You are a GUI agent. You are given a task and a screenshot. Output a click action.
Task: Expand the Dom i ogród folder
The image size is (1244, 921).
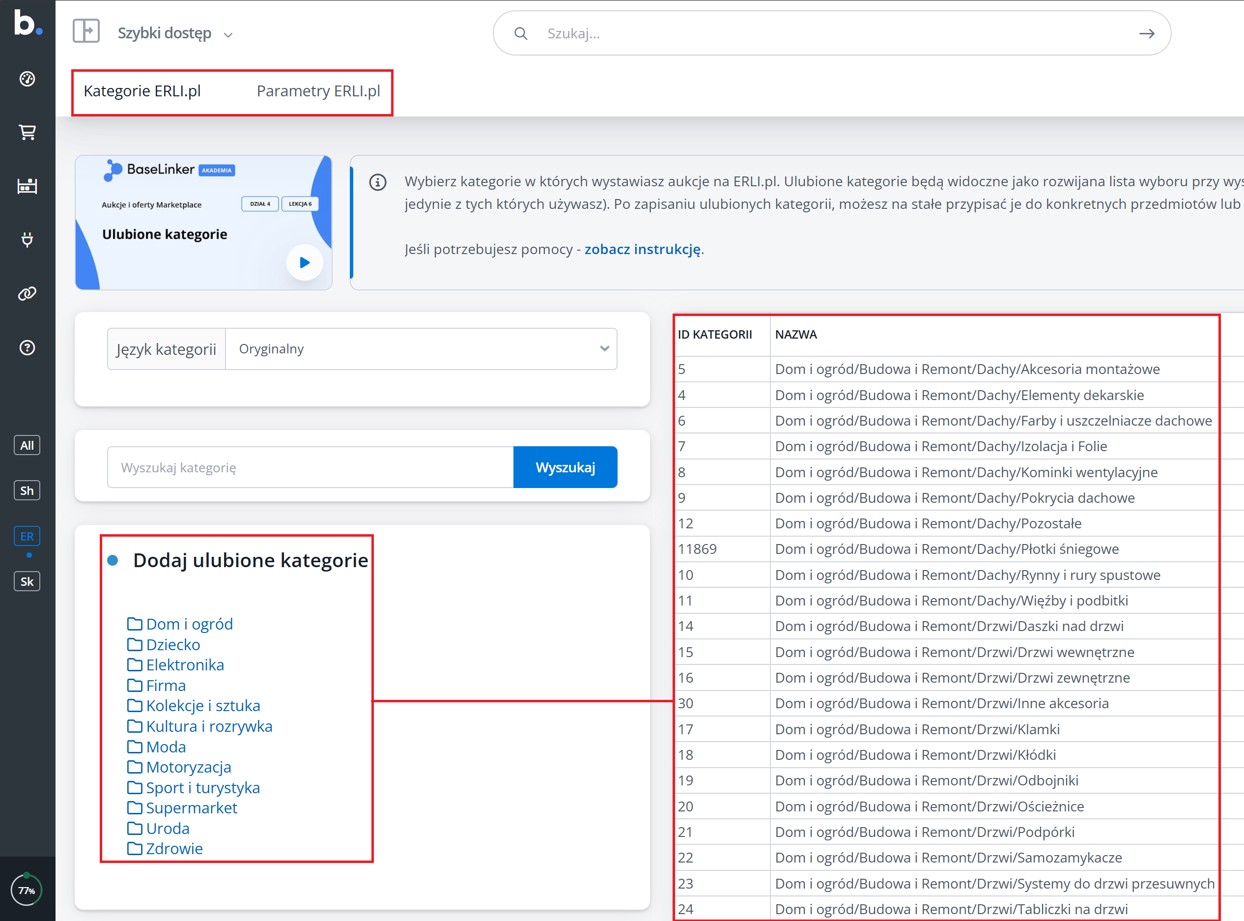tap(189, 624)
